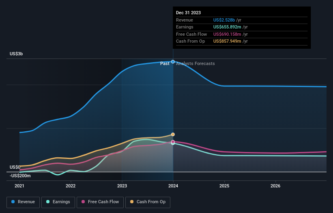Click the Analysts Forecasts label
The image size is (333, 213).
pyautogui.click(x=196, y=64)
